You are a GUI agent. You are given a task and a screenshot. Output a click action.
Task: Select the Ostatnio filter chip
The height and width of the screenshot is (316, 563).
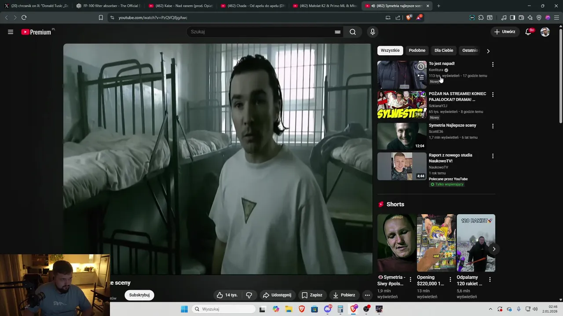470,50
